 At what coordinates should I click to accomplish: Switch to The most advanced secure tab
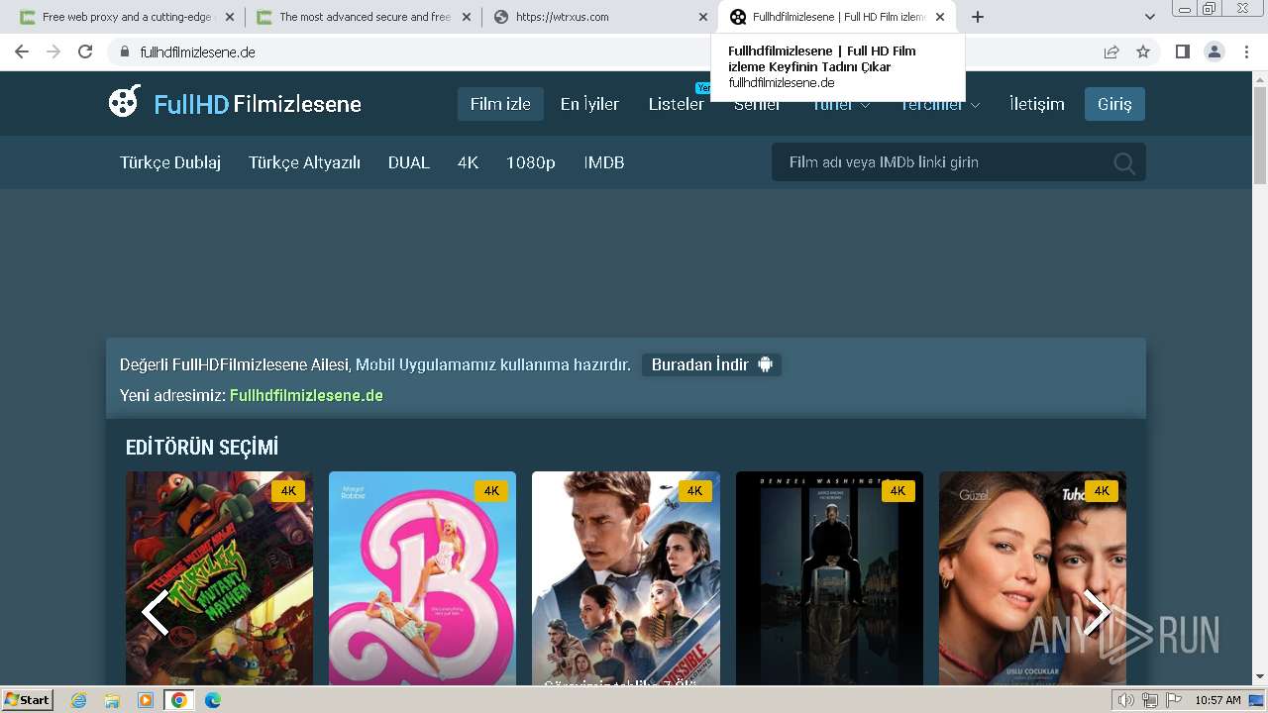tap(363, 17)
